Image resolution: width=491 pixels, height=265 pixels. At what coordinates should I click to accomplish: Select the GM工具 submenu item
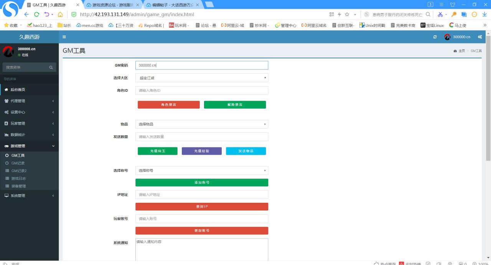[x=29, y=156]
